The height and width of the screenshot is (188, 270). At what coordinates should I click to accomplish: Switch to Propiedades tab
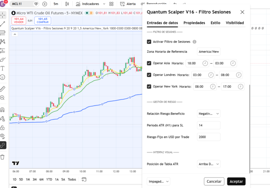(194, 23)
